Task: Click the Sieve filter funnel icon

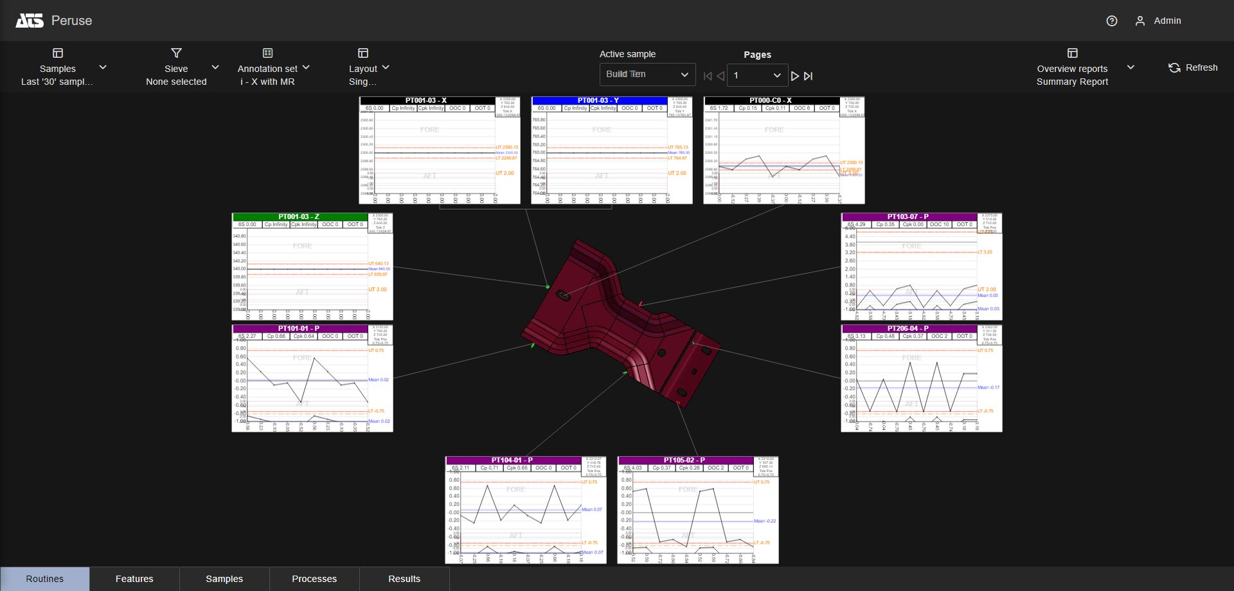Action: point(176,53)
